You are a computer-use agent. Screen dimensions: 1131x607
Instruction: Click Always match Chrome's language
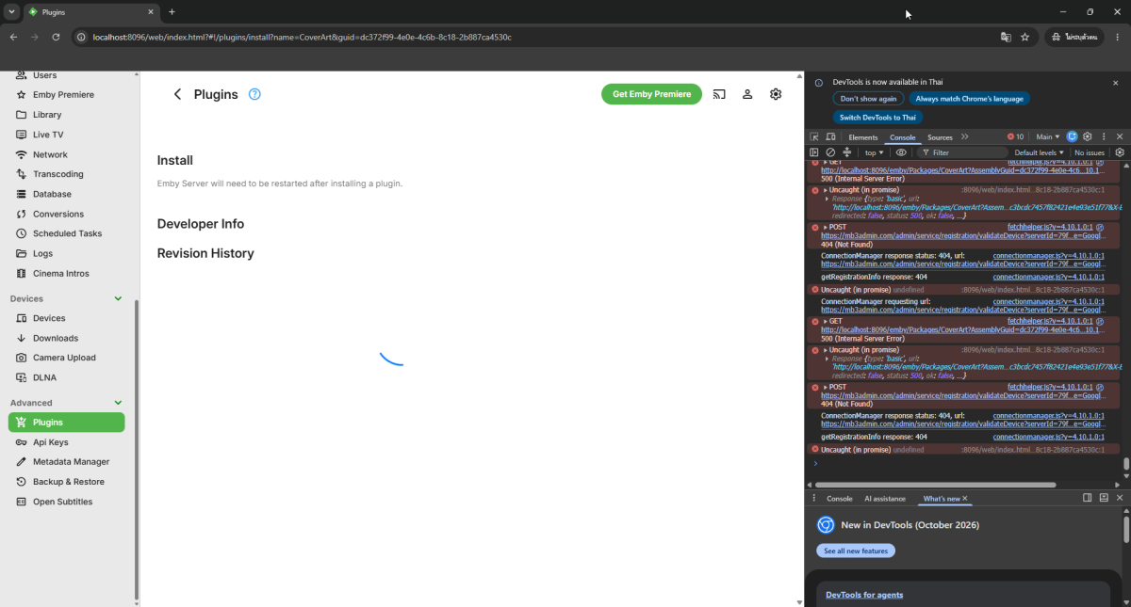click(969, 99)
